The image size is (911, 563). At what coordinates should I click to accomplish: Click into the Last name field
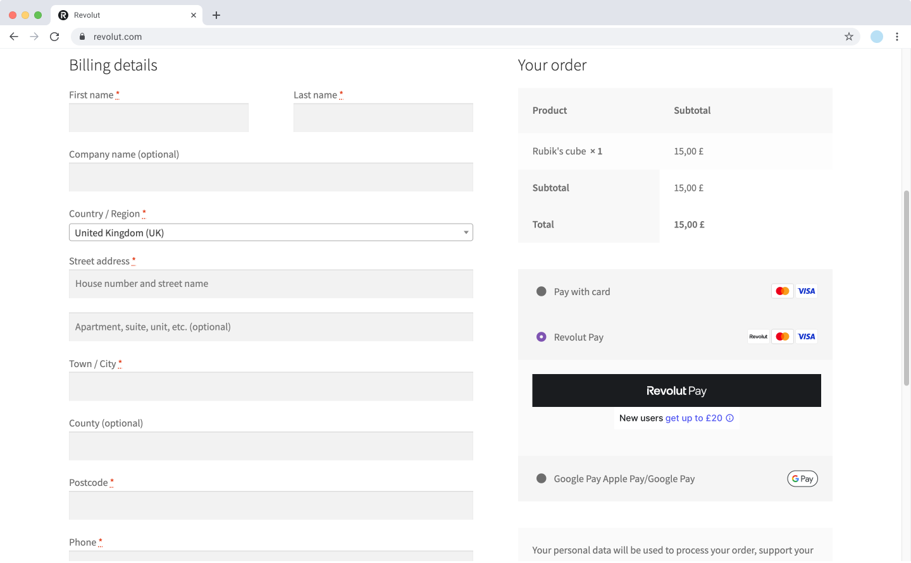pos(383,118)
